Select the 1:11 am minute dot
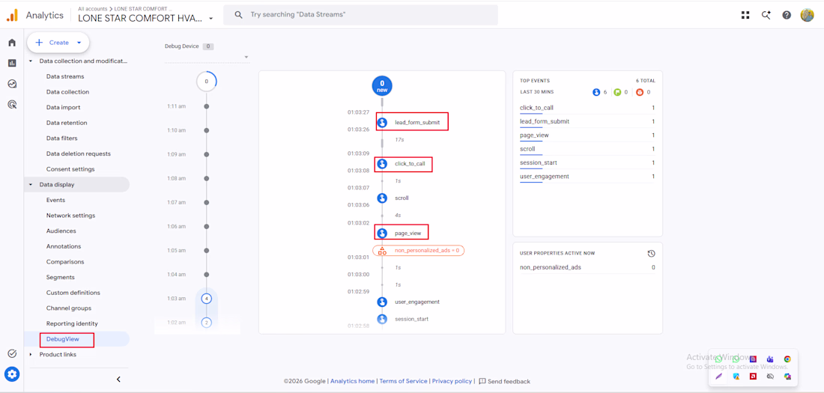This screenshot has width=824, height=393. coord(207,106)
